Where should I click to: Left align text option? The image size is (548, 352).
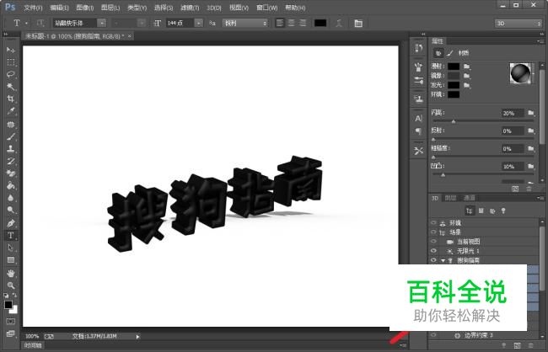point(280,23)
